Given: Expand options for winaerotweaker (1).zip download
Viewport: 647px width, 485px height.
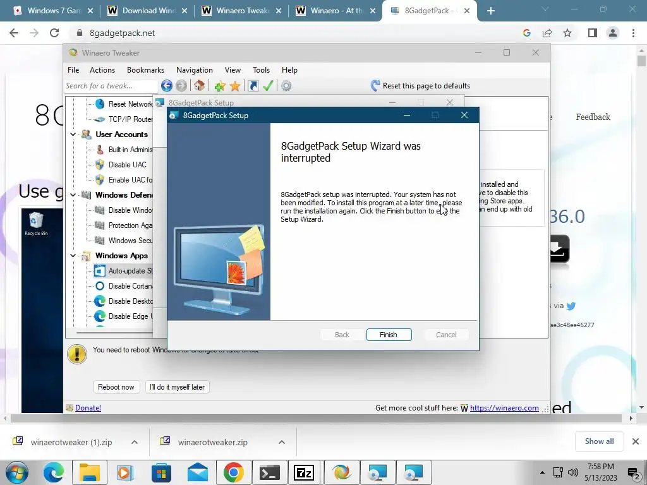Looking at the screenshot, I should (x=135, y=442).
